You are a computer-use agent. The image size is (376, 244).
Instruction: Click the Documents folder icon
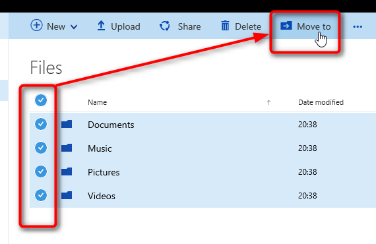(x=67, y=124)
